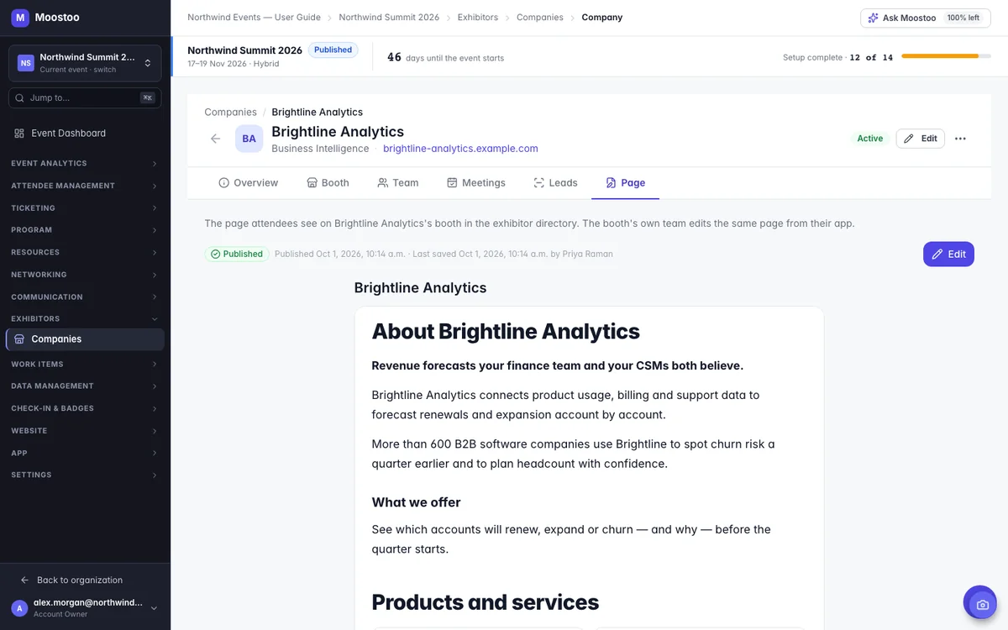Open the Exhibitors breadcrumb
The width and height of the screenshot is (1008, 630).
478,18
